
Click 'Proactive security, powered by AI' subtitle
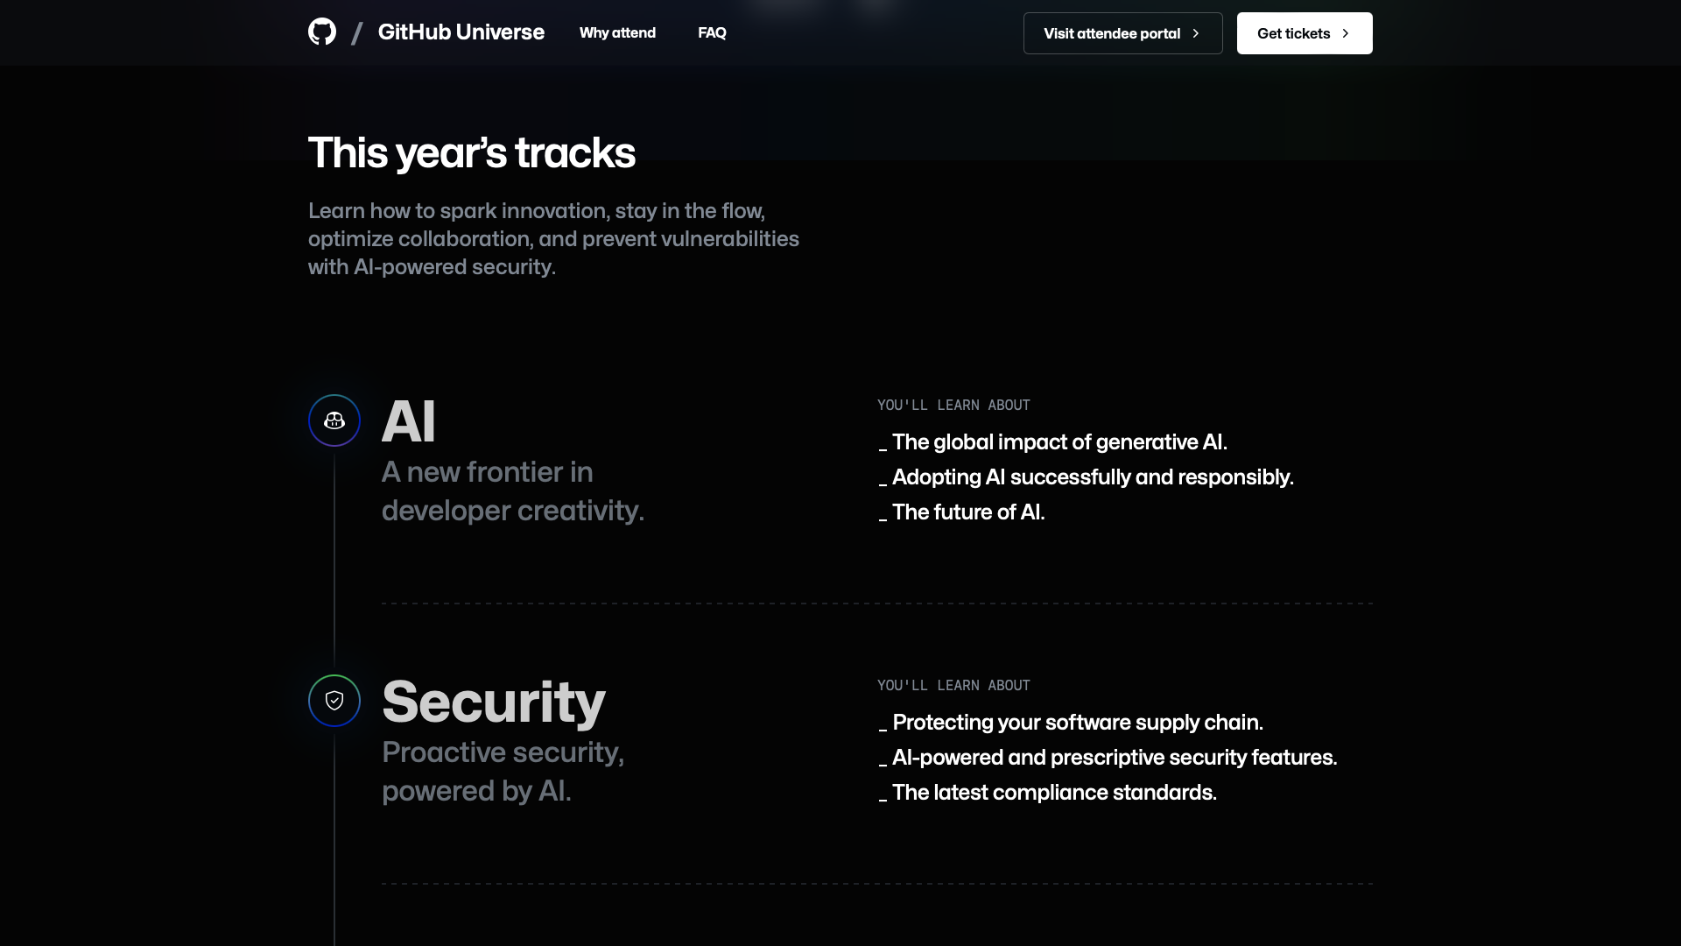click(503, 772)
